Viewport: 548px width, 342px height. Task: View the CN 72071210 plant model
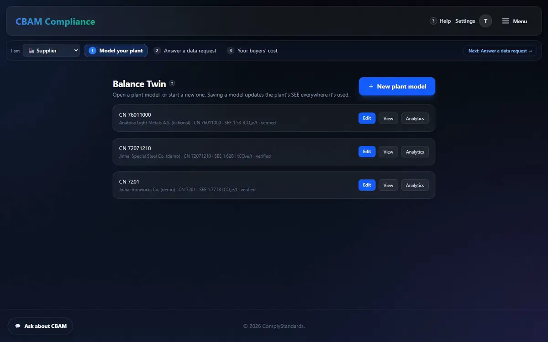tap(388, 152)
